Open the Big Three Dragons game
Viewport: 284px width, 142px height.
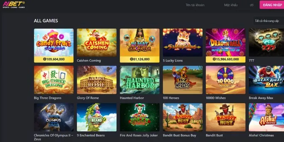[x=54, y=80]
